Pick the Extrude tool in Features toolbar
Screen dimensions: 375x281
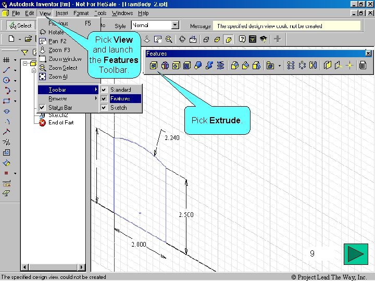(x=153, y=65)
